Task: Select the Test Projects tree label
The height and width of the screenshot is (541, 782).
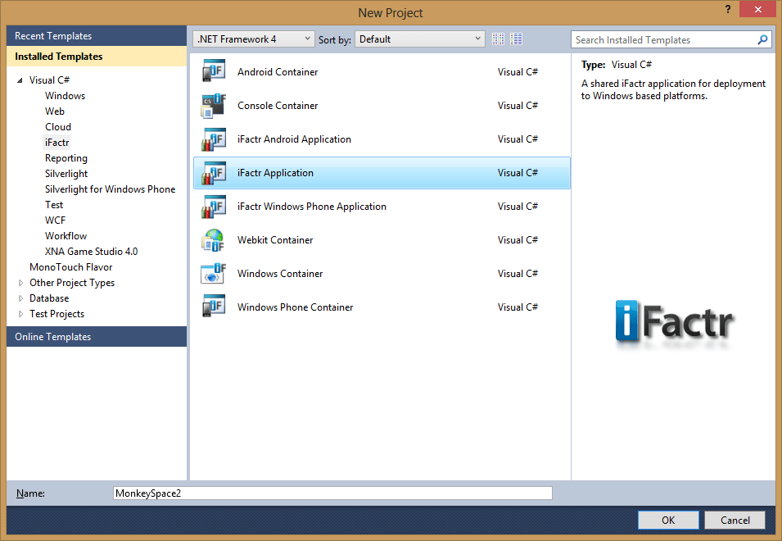Action: point(57,314)
